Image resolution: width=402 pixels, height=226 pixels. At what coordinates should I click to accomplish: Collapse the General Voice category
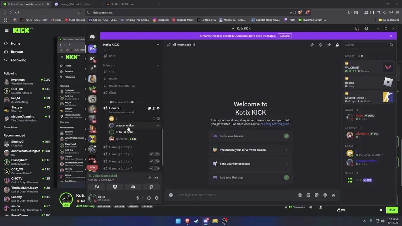(124, 102)
